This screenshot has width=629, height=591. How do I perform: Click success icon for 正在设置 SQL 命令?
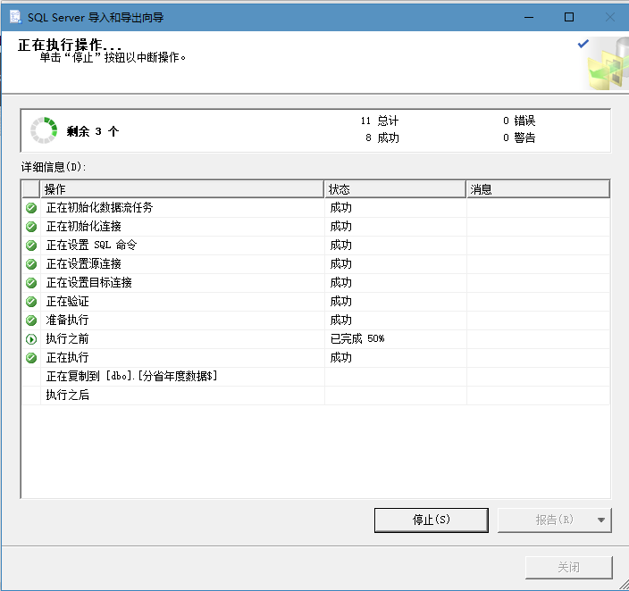(x=31, y=245)
